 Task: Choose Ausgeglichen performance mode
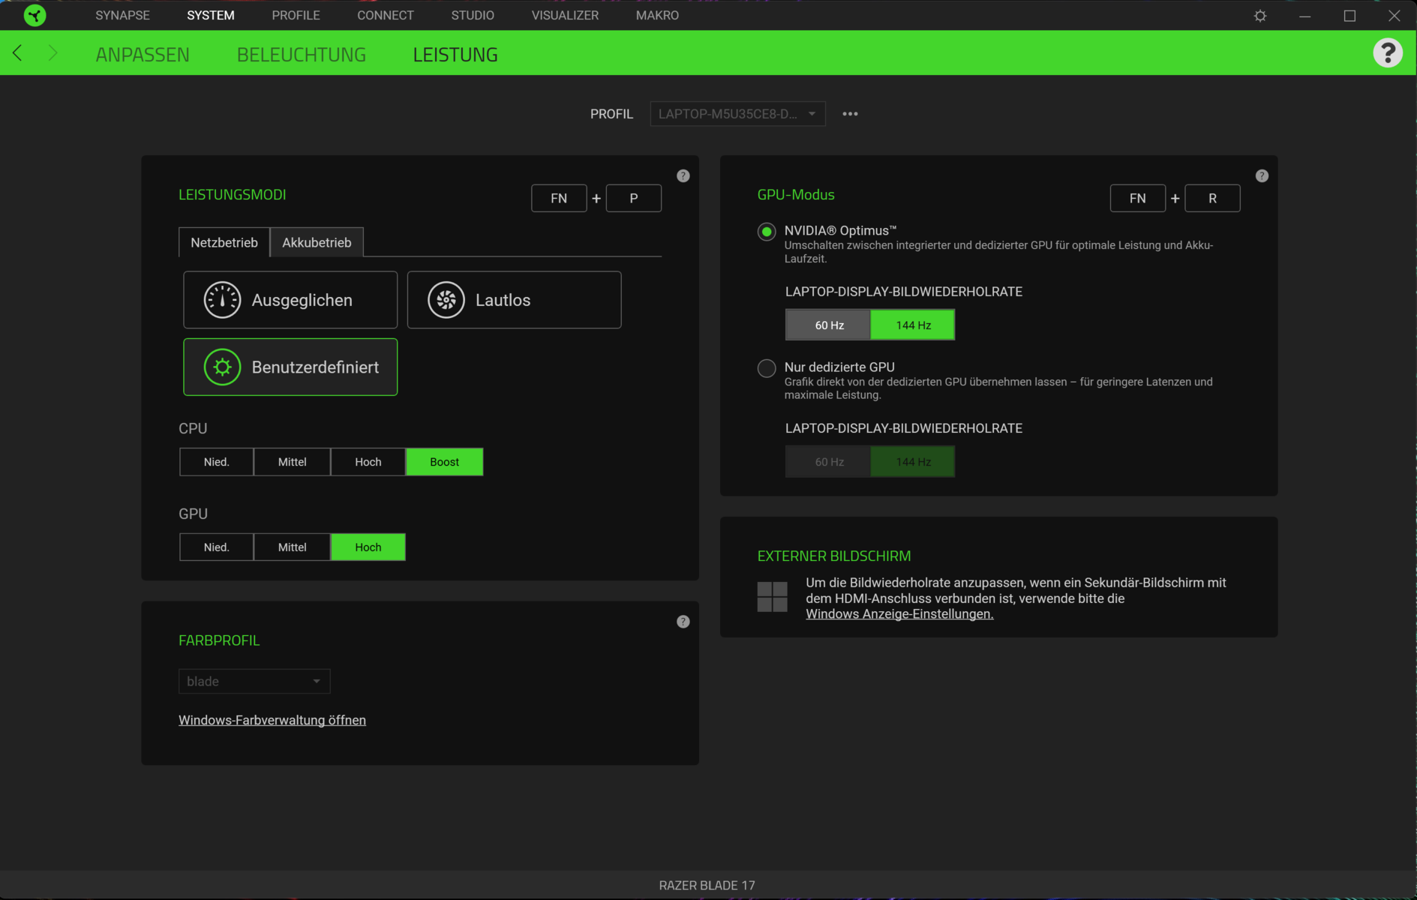coord(290,300)
